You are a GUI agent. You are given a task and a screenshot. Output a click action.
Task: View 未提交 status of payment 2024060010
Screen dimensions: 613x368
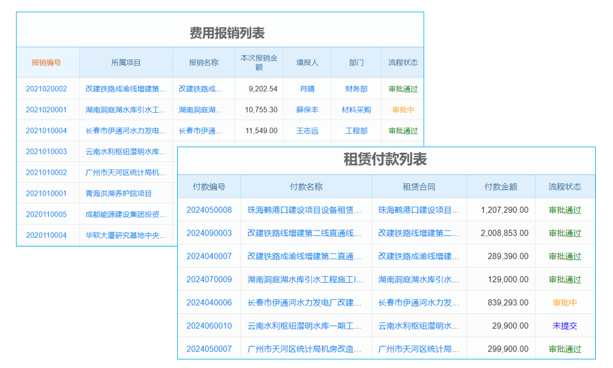pos(565,326)
